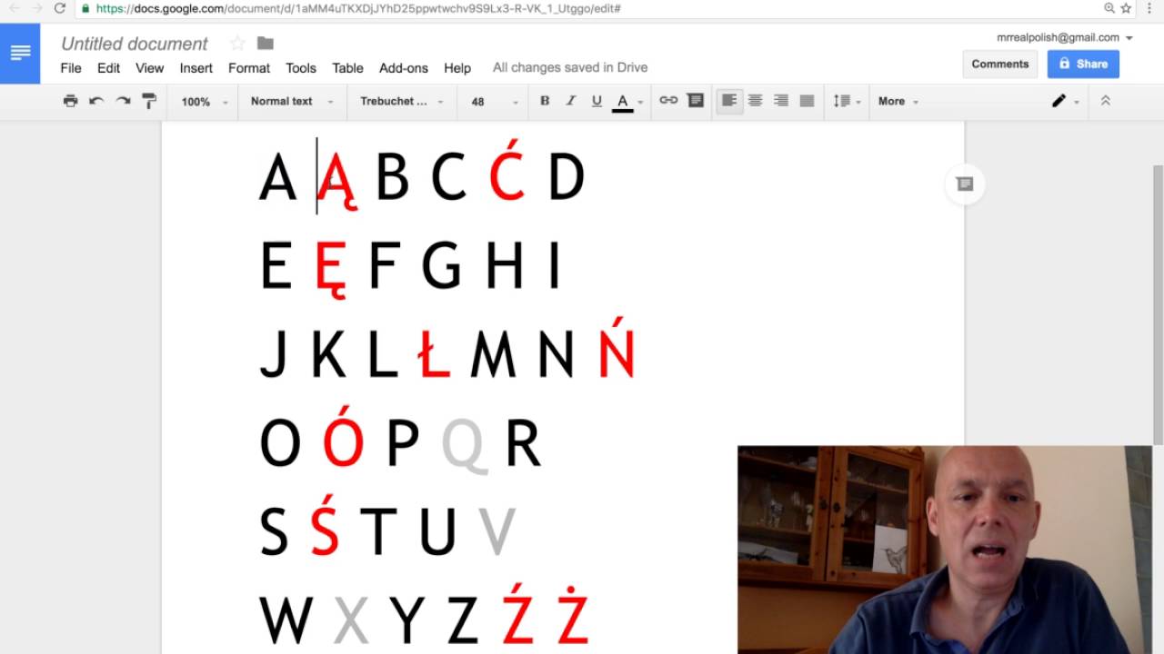Screen dimensions: 1164x654
Task: Set center text alignment
Action: pos(755,101)
